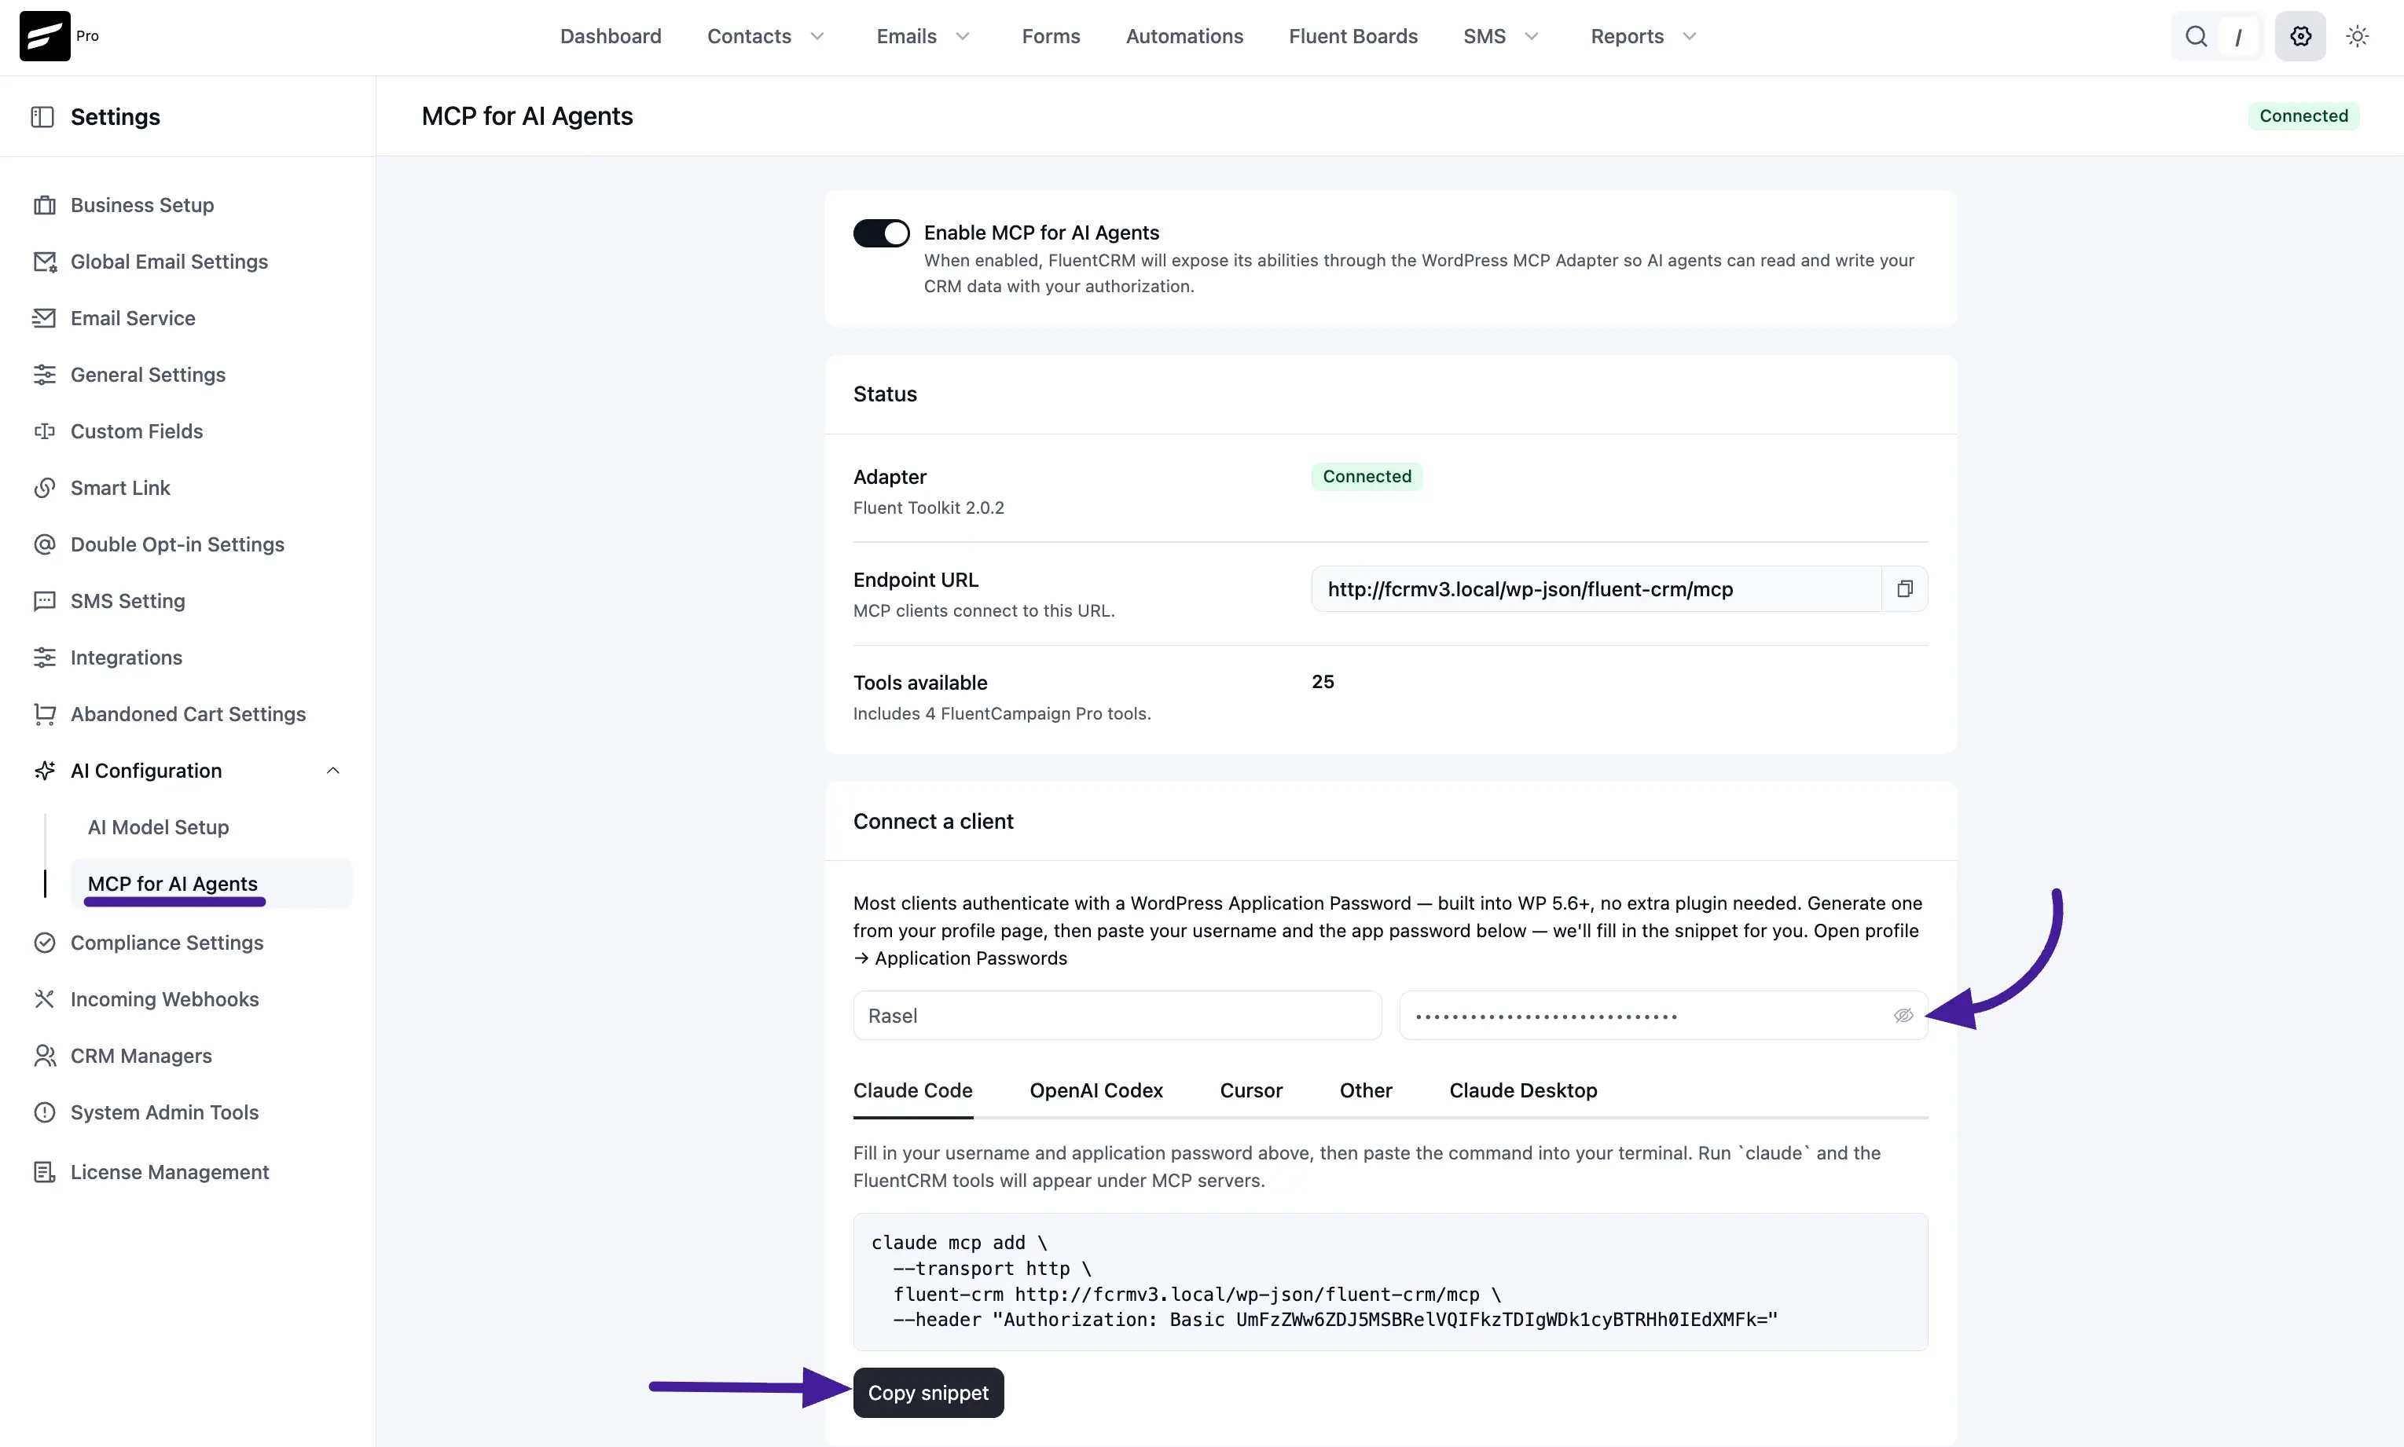This screenshot has width=2404, height=1447.
Task: Open the Fluent Boards menu item
Action: tap(1352, 36)
